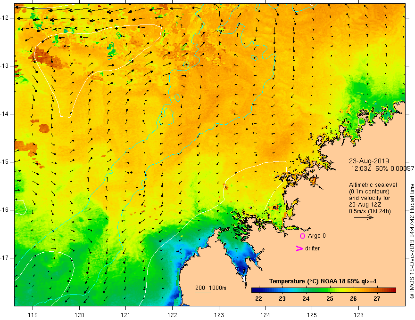
Task: Click the (0.1m contours) text line
Action: [x=369, y=192]
